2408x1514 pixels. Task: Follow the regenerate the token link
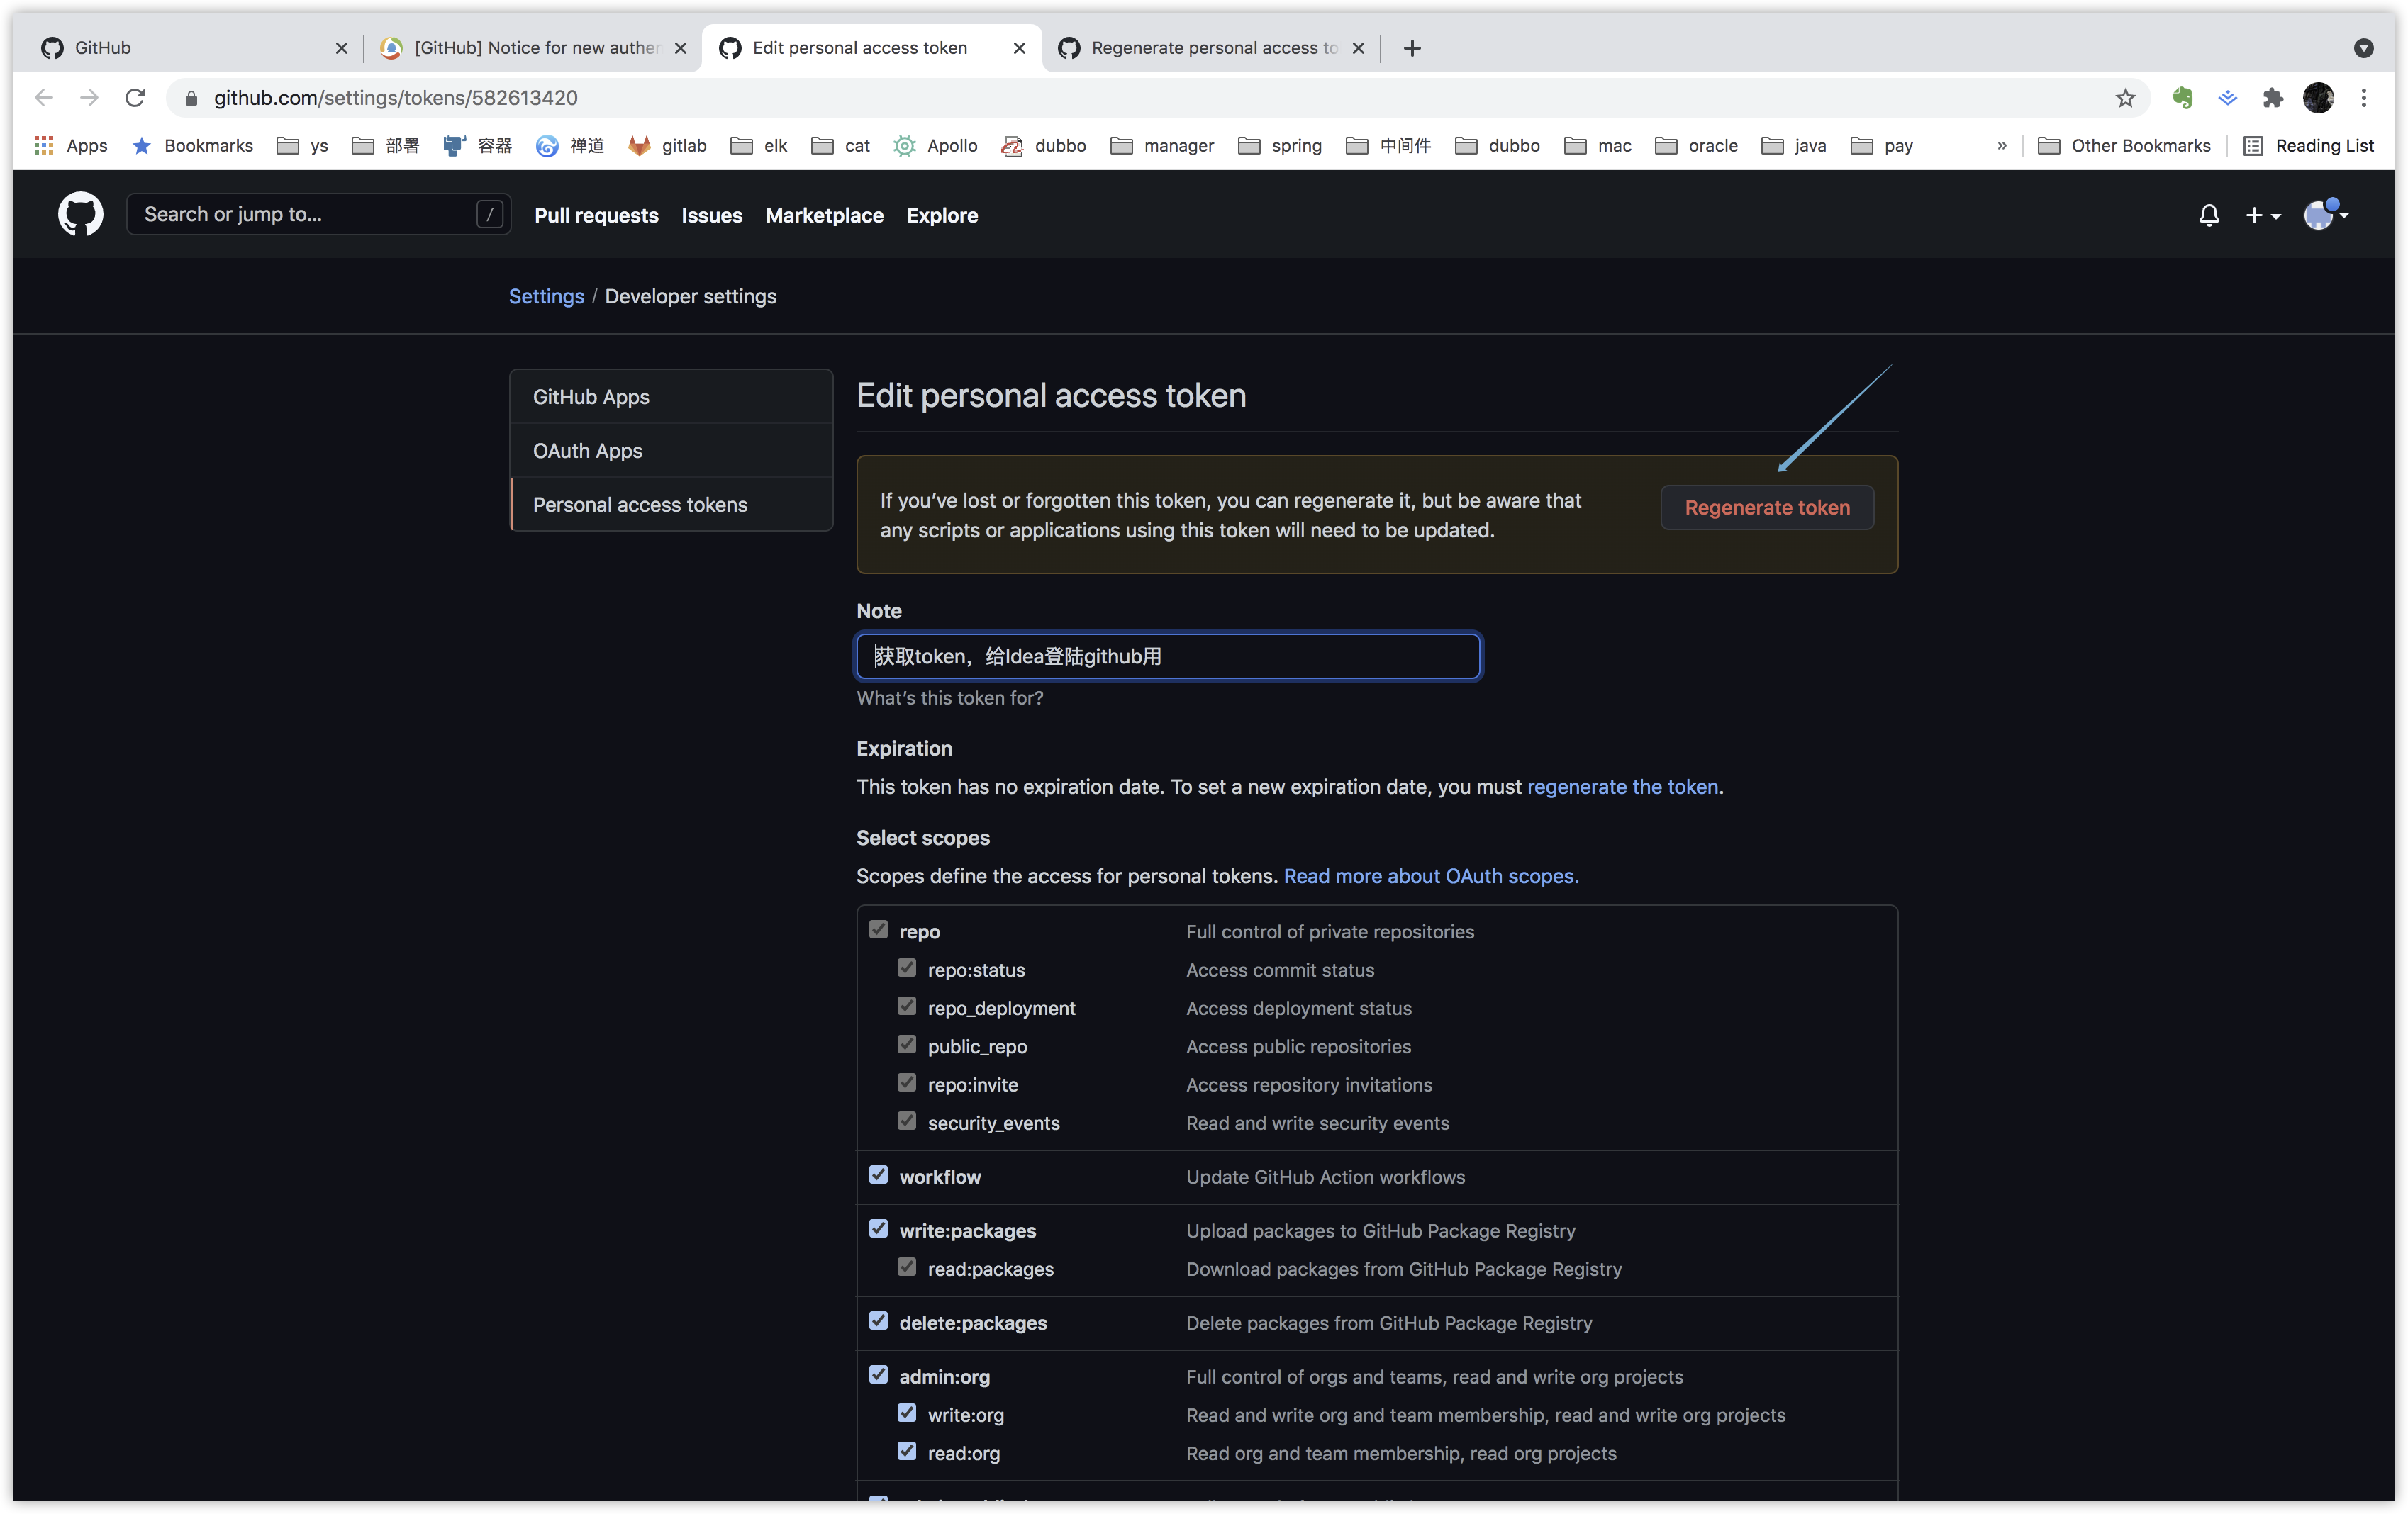(1621, 787)
